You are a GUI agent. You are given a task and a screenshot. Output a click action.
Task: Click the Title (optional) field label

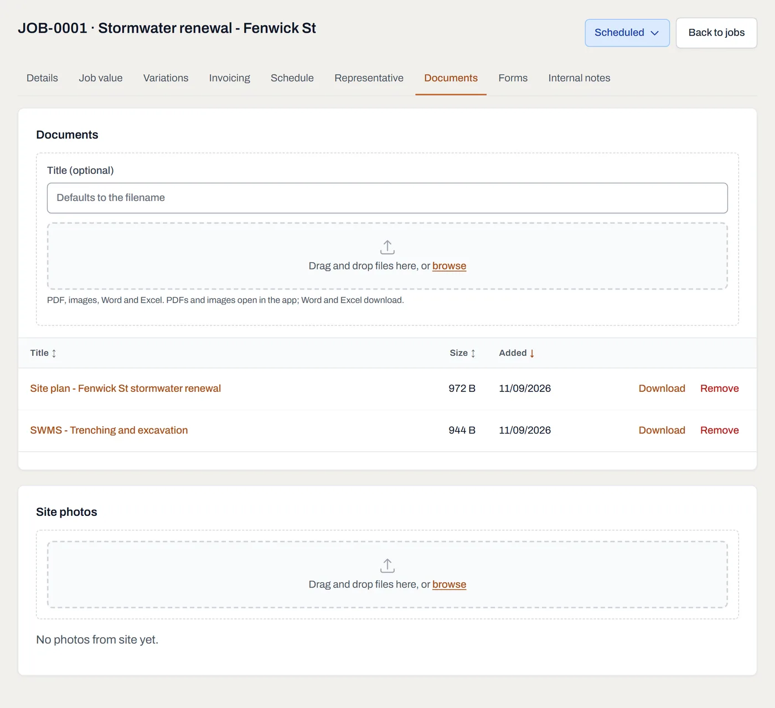[x=80, y=170]
